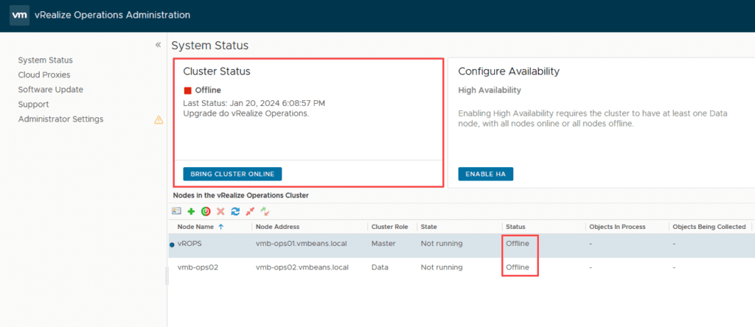
Task: Take node online/offline power icon
Action: tap(206, 211)
